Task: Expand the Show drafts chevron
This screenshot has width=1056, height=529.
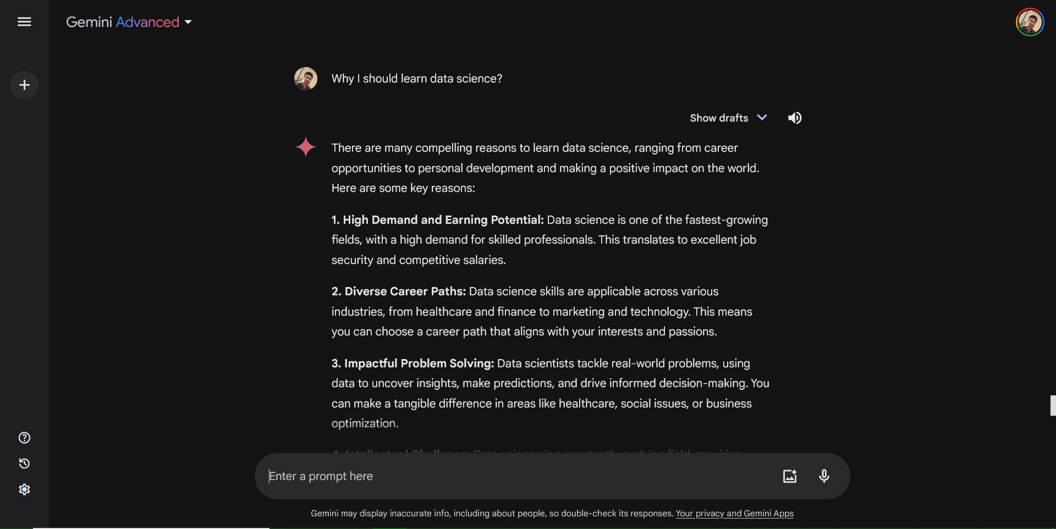Action: point(762,118)
